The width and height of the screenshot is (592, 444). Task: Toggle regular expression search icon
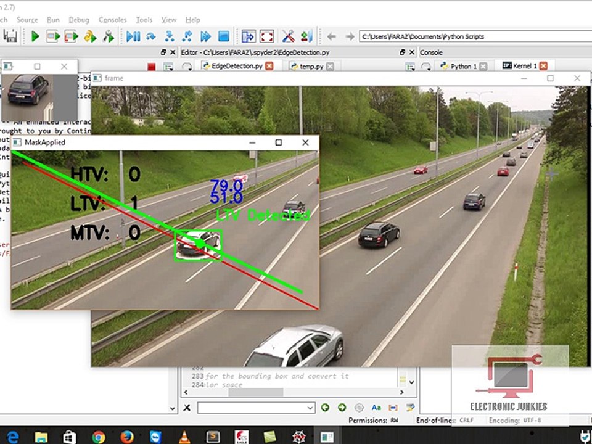[x=359, y=408]
